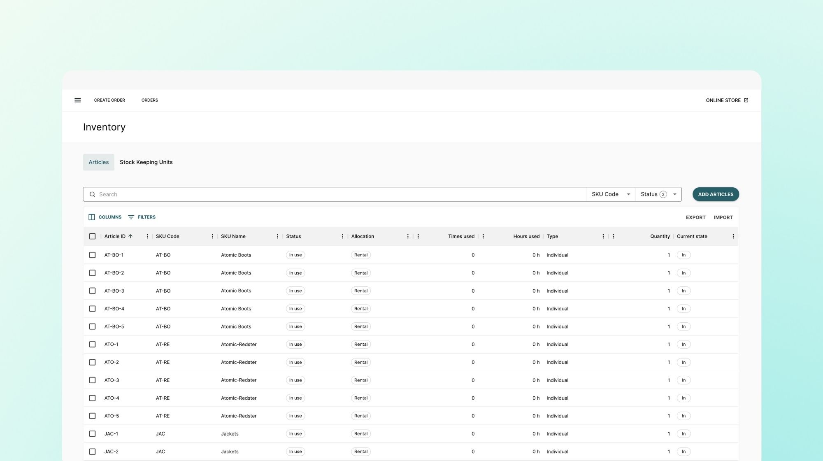
Task: Click In use status chip in AT-BO-1 row
Action: coord(295,255)
